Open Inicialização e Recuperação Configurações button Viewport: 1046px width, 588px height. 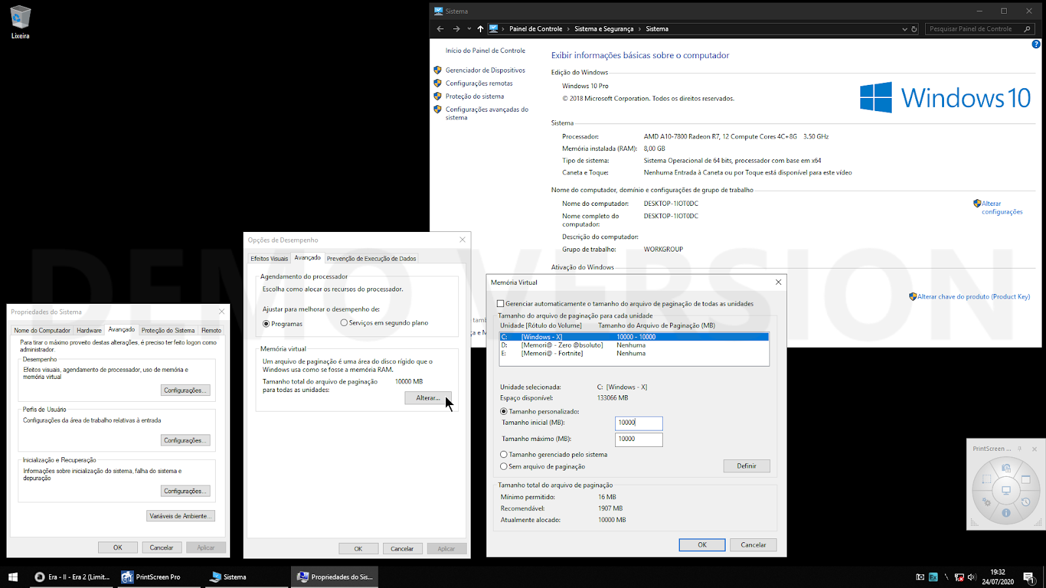[186, 491]
